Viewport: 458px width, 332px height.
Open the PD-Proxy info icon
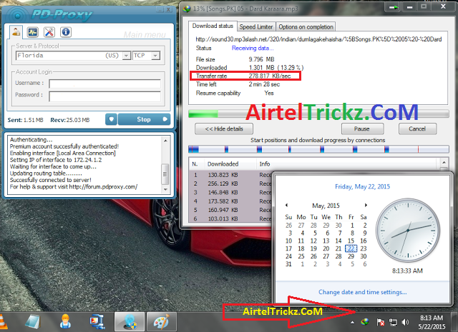point(66,32)
